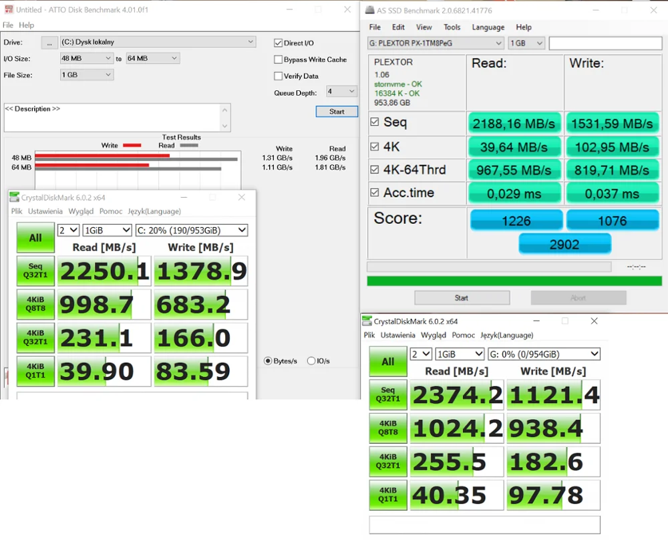The image size is (668, 542).
Task: Open the C: 20% drive dropdown in CrystalDiskMark
Action: click(192, 230)
